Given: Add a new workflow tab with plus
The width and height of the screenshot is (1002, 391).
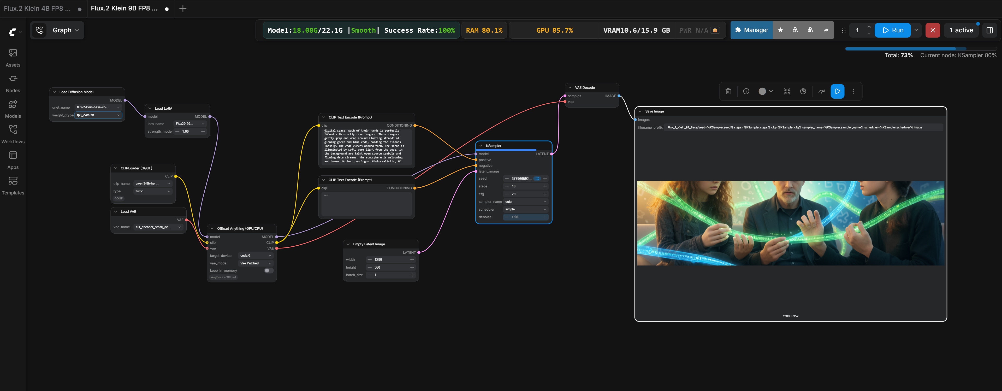Looking at the screenshot, I should pos(183,9).
